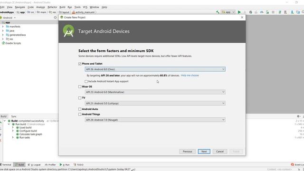Open the Tools menu
Image resolution: width=304 pixels, height=171 pixels.
point(77,7)
